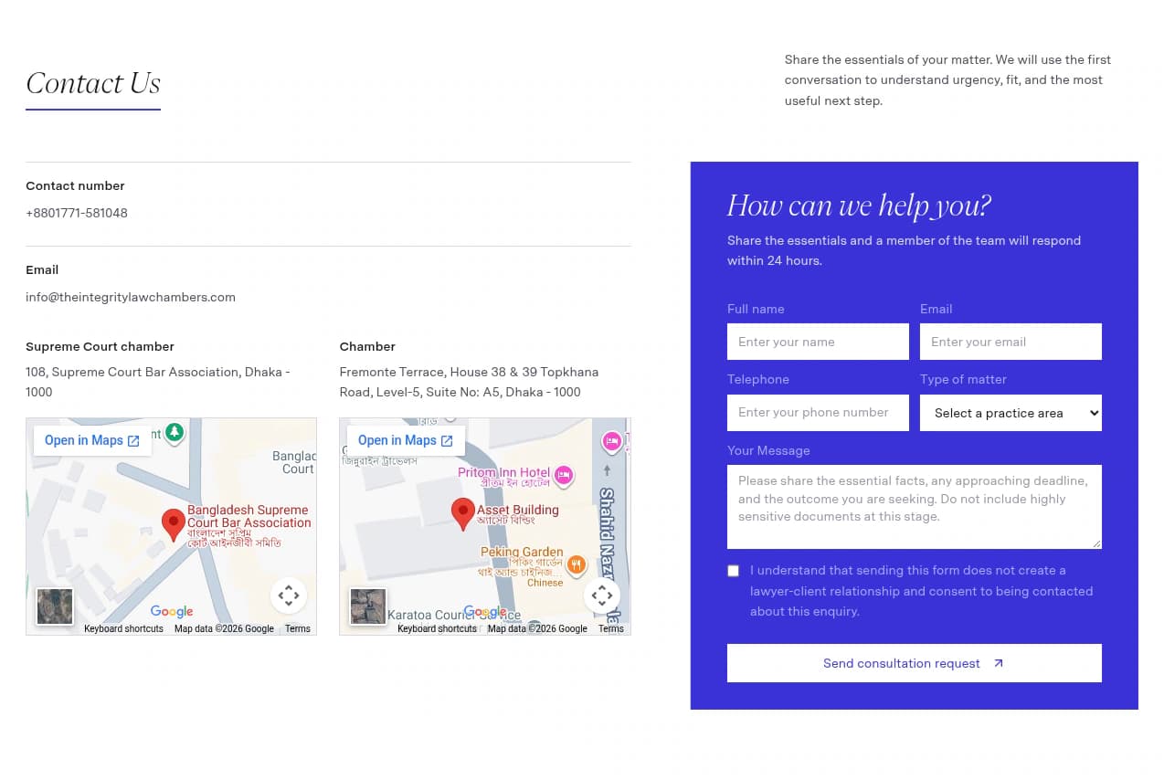Open map camera controls on Chamber map
The image size is (1164, 780).
(602, 596)
